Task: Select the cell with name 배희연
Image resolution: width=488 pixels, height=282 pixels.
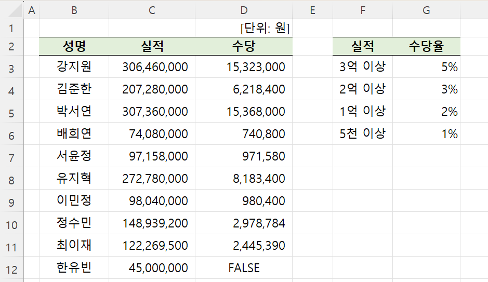Action: (74, 133)
